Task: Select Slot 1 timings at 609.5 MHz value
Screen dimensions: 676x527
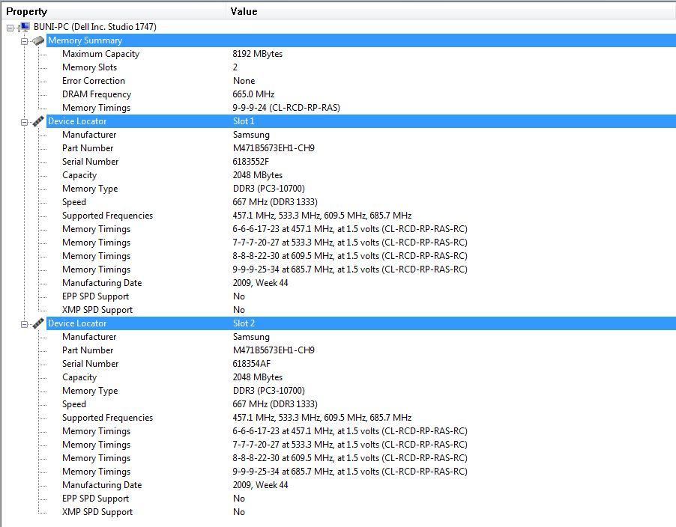Action: click(350, 256)
